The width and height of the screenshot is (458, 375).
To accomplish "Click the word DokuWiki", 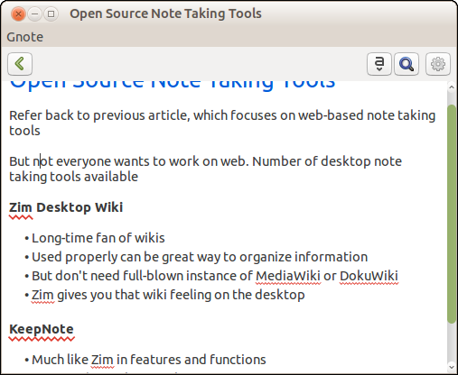I will coord(369,276).
